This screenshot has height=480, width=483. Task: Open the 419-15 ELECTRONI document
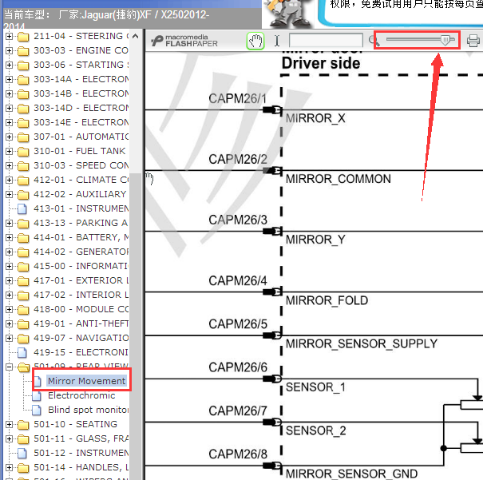pyautogui.click(x=81, y=352)
